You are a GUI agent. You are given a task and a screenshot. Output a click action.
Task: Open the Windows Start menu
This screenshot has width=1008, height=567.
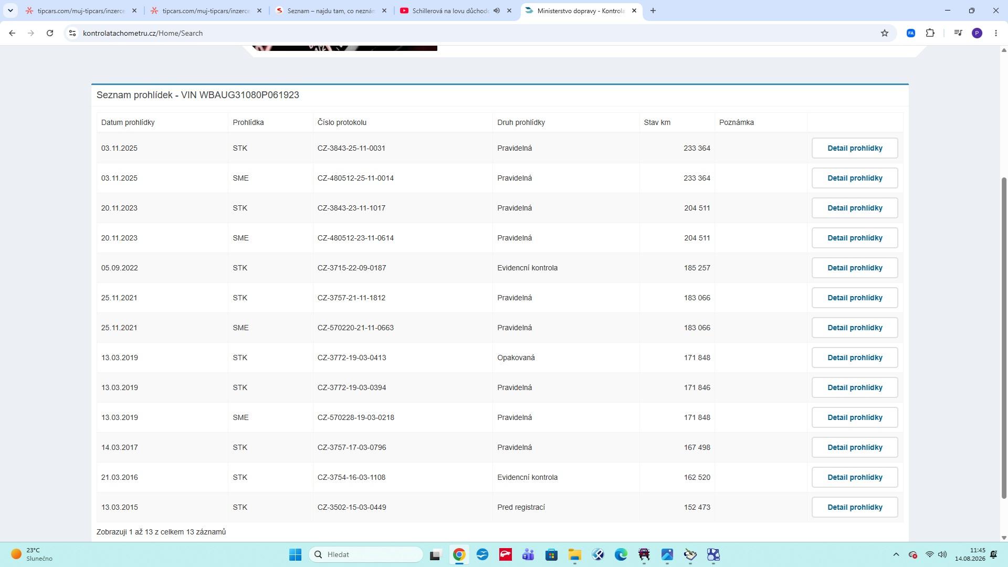(x=295, y=554)
